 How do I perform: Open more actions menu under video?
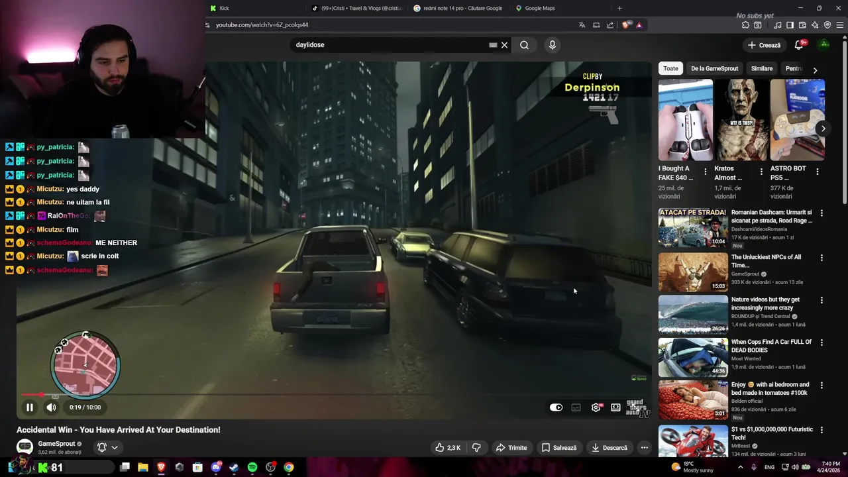click(644, 448)
